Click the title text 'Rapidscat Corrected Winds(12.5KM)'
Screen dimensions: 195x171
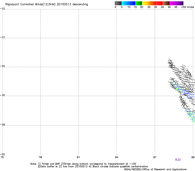(x=30, y=4)
